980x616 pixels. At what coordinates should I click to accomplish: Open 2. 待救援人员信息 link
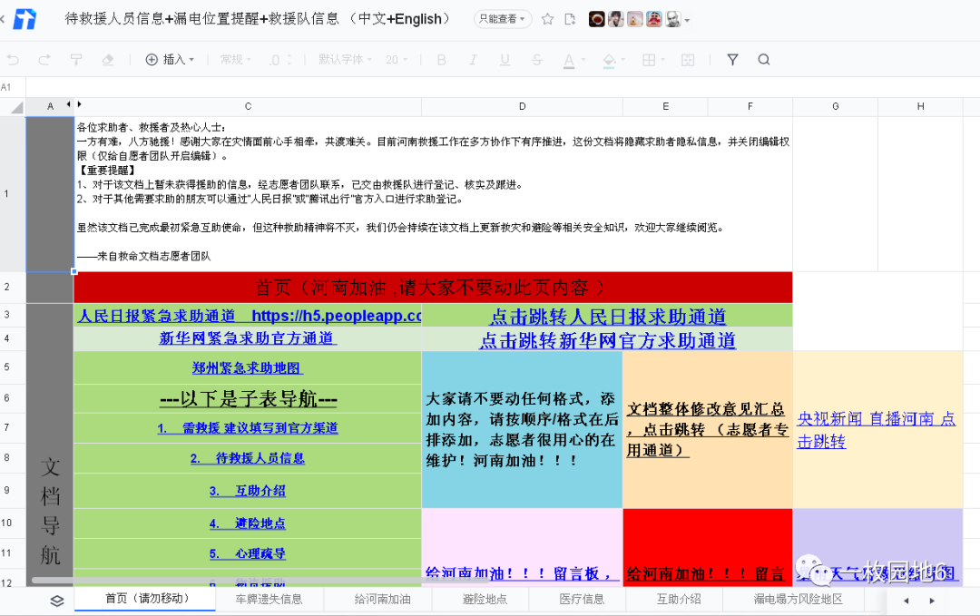[248, 458]
